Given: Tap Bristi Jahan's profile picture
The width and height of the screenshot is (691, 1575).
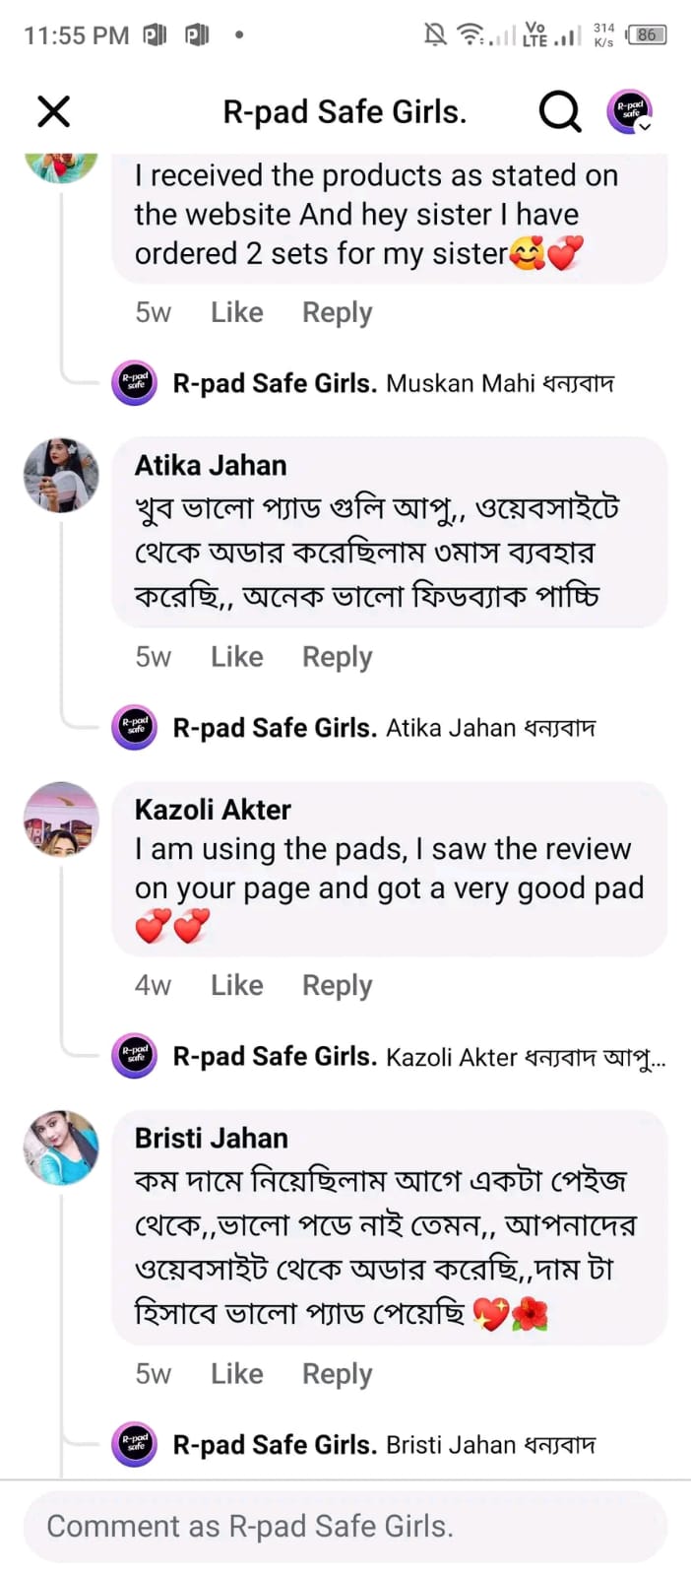Looking at the screenshot, I should point(61,1148).
